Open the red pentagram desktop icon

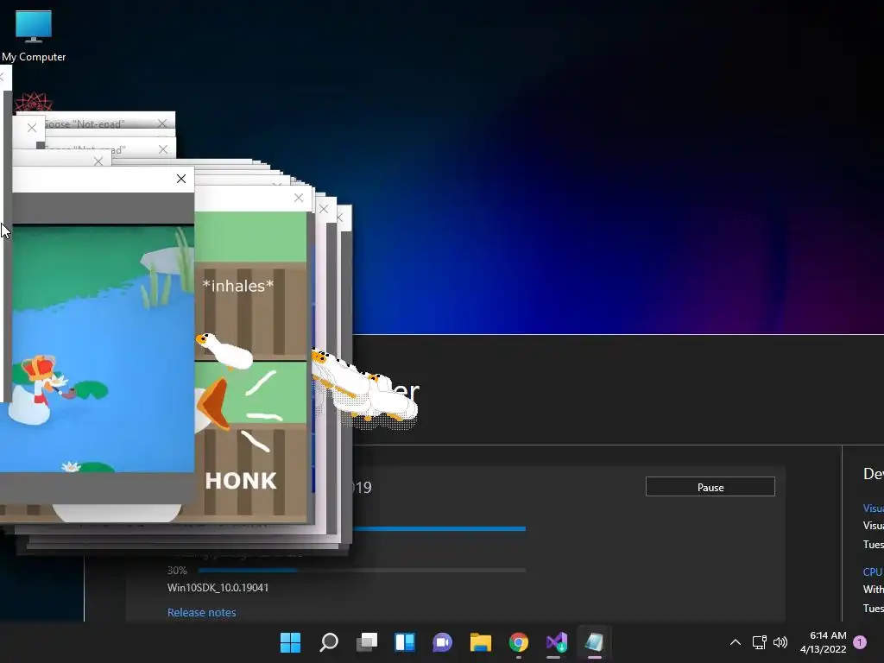(34, 104)
